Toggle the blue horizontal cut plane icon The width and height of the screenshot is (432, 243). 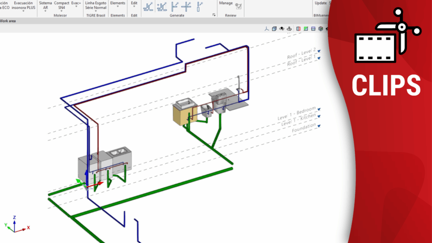(x=313, y=29)
